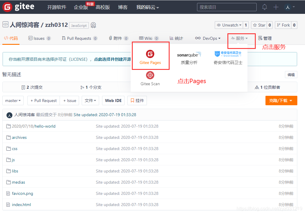Expand the 文件 dropdown

[x=90, y=101]
